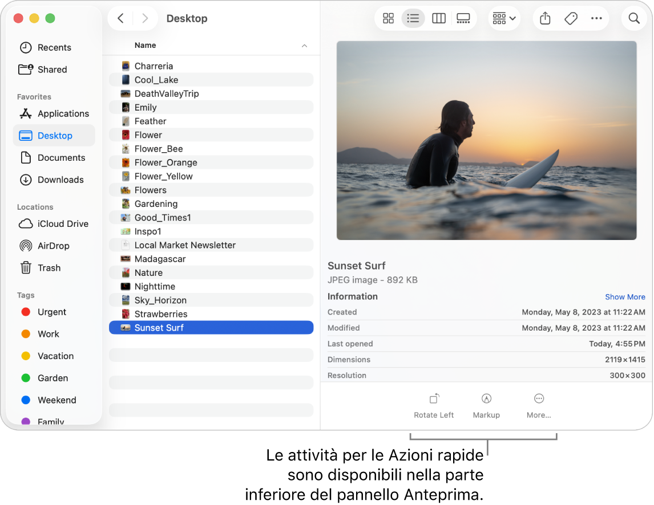Image resolution: width=654 pixels, height=505 pixels.
Task: Open the Markup tool
Action: [486, 399]
